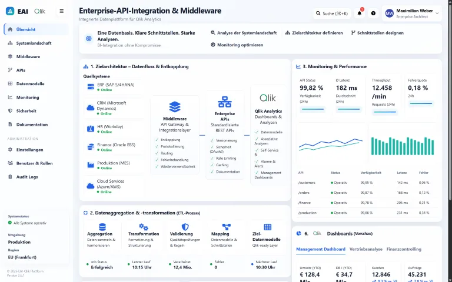452x282 pixels.
Task: Click the /finance API row
Action: pos(367,203)
